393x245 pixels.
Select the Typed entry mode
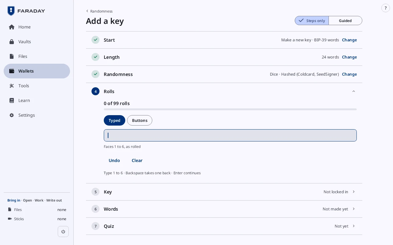[115, 120]
